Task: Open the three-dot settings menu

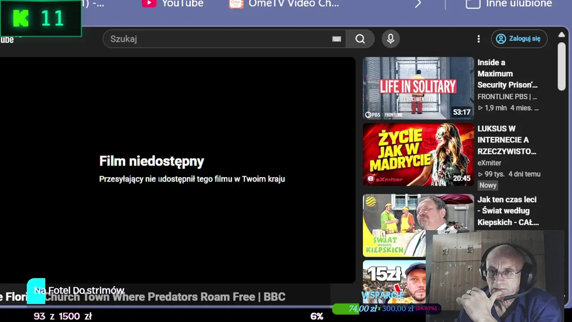Action: point(479,39)
